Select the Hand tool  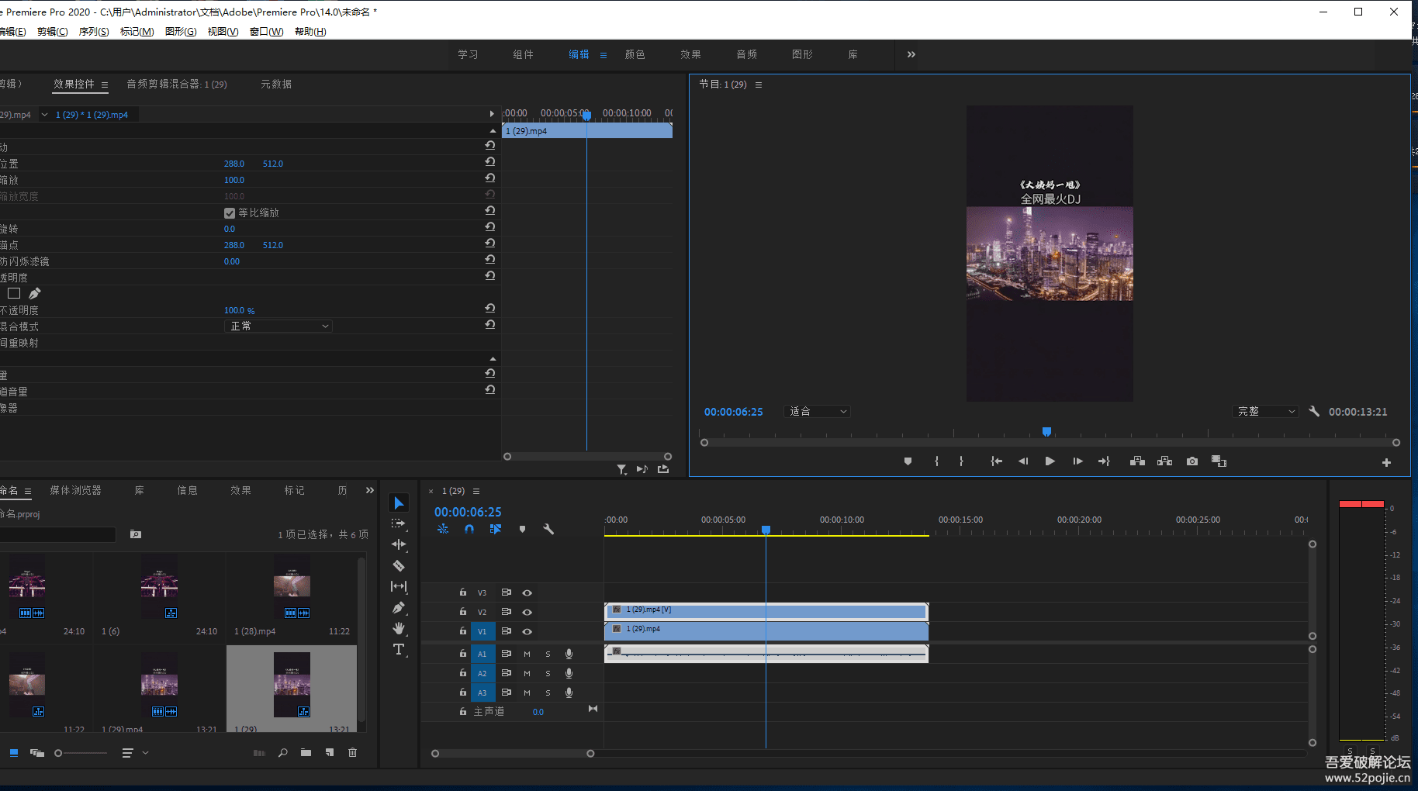(399, 628)
